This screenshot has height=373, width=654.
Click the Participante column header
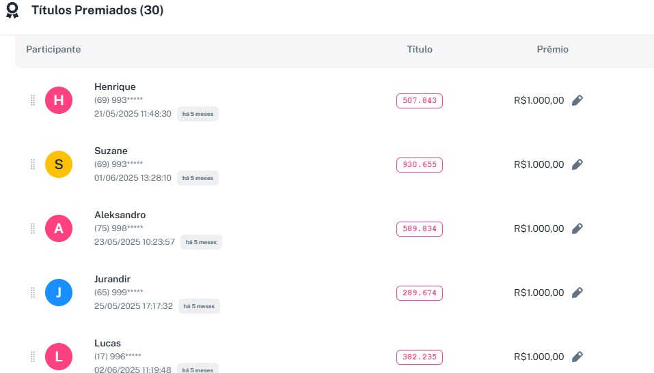pyautogui.click(x=53, y=49)
